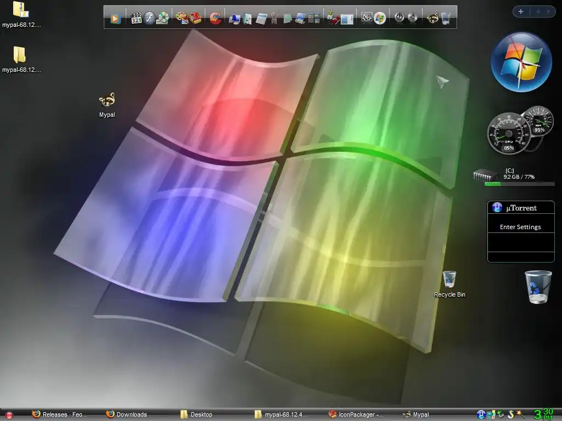Launch the paint palette icon in dock
The height and width of the screenshot is (421, 562).
click(x=182, y=18)
